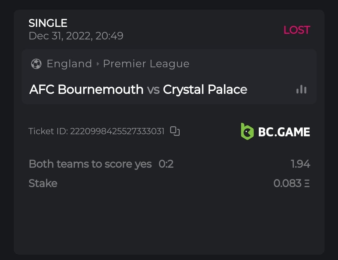Copy the ticket ID with copy icon

[175, 131]
